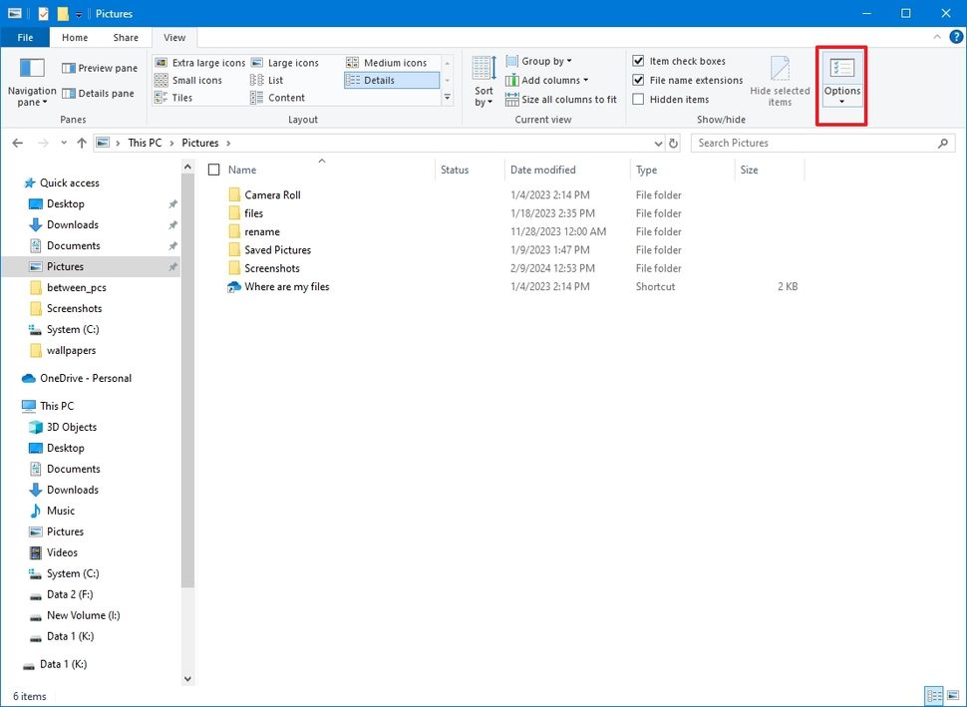Open the Share tab
Viewport: 967px width, 707px height.
tap(125, 37)
